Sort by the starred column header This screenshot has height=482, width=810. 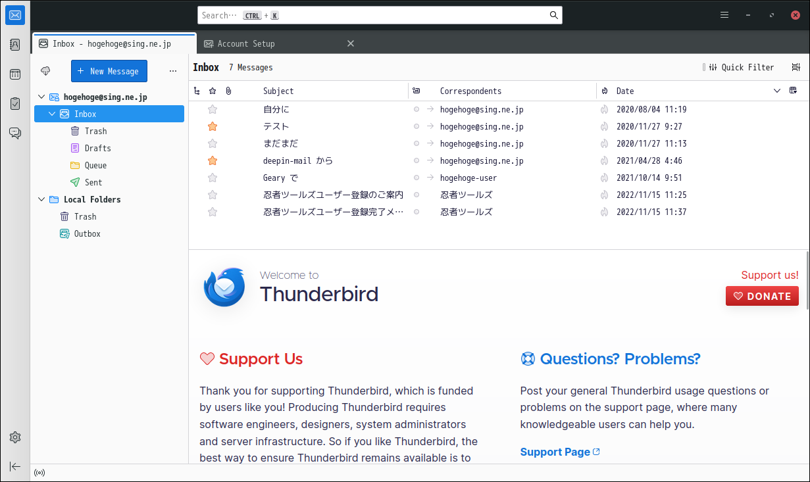(213, 91)
